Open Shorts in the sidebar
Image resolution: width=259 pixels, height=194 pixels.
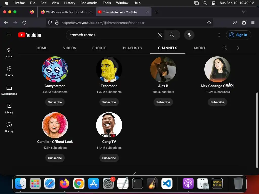coord(9,71)
